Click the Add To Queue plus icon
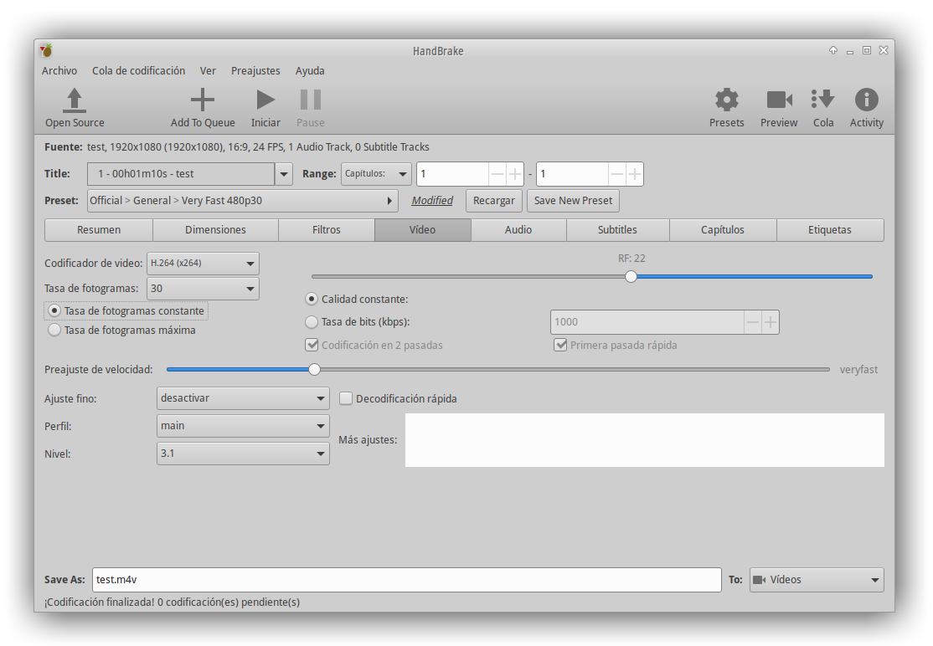Screen dimensions: 933x646 [203, 100]
